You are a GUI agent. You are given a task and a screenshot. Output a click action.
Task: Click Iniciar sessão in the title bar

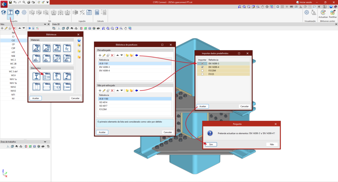pos(304,2)
